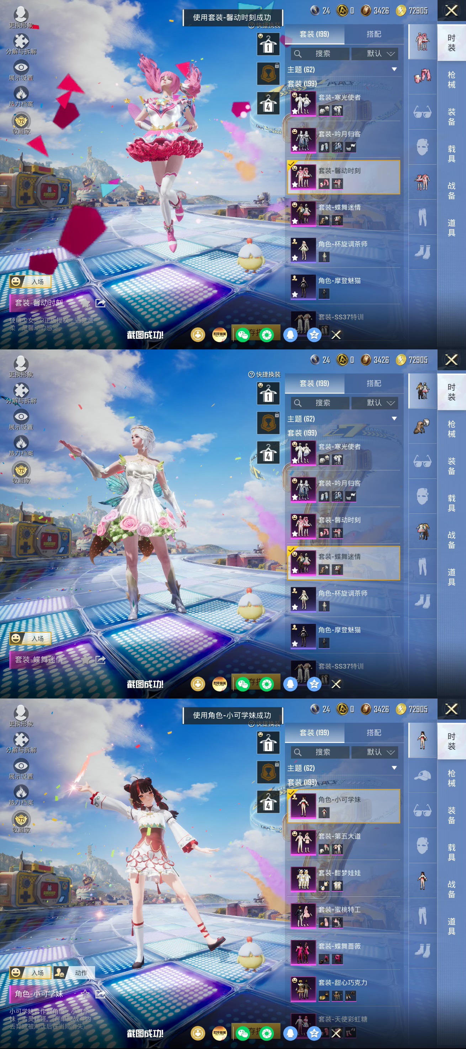The width and height of the screenshot is (466, 1049).
Task: Toggle favorite star beside the 套装-馨动时刻 title
Action: tap(85, 303)
